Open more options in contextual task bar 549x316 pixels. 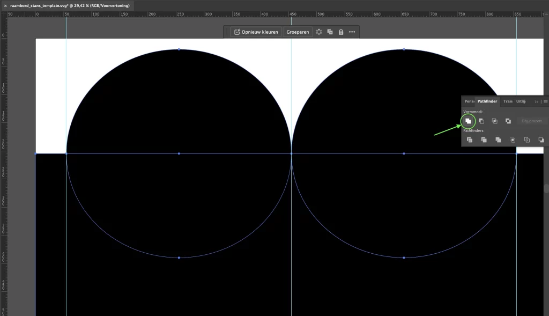[352, 32]
